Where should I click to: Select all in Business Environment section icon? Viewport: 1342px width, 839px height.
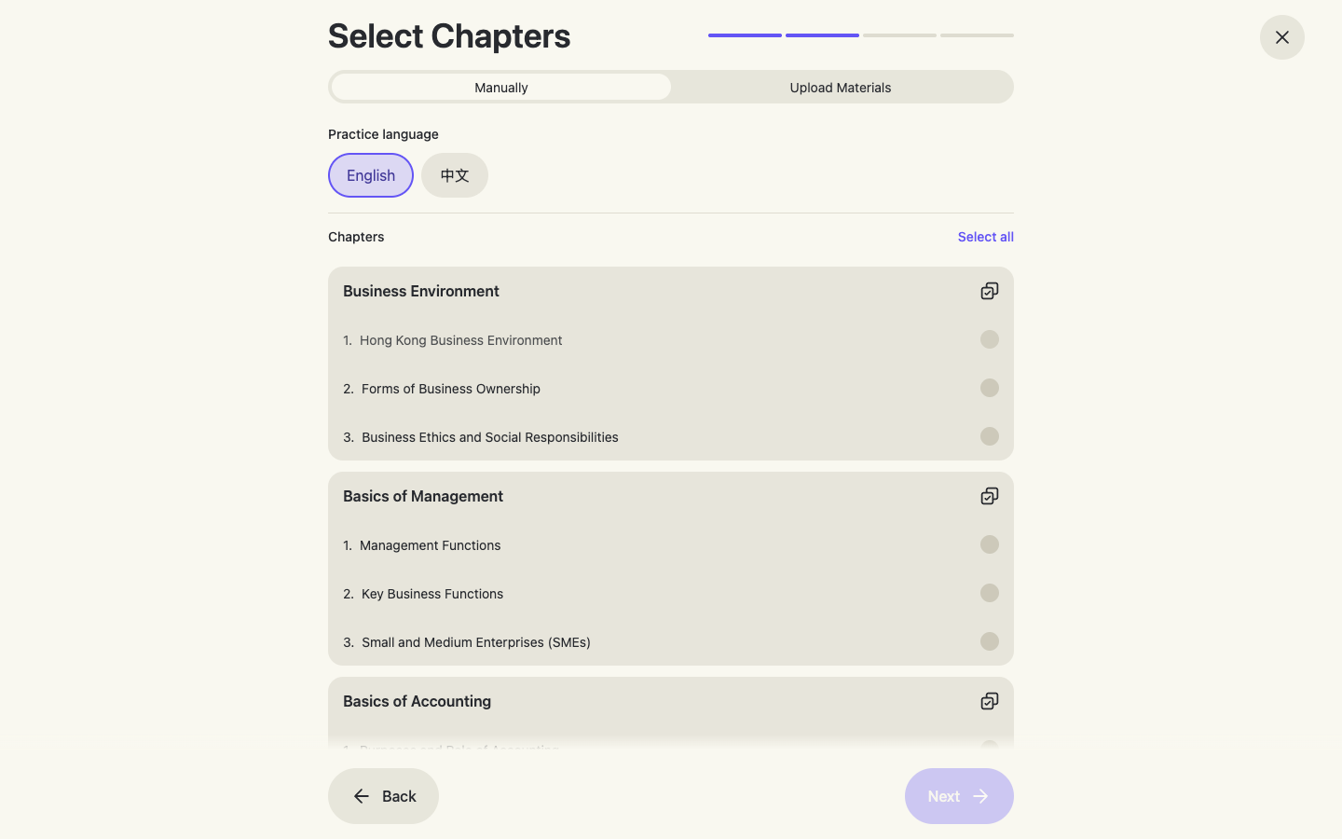click(990, 291)
